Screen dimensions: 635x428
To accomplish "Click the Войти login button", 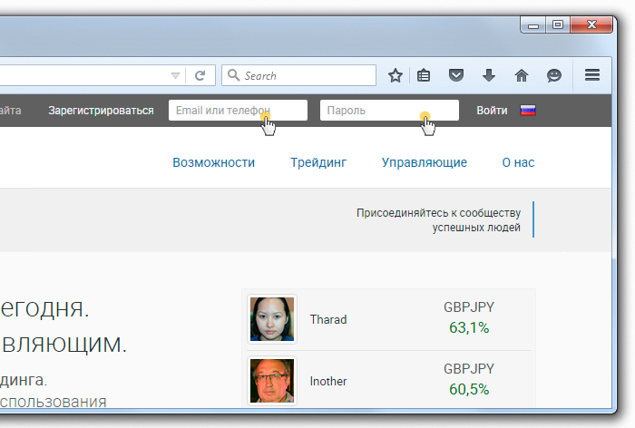I will 492,111.
